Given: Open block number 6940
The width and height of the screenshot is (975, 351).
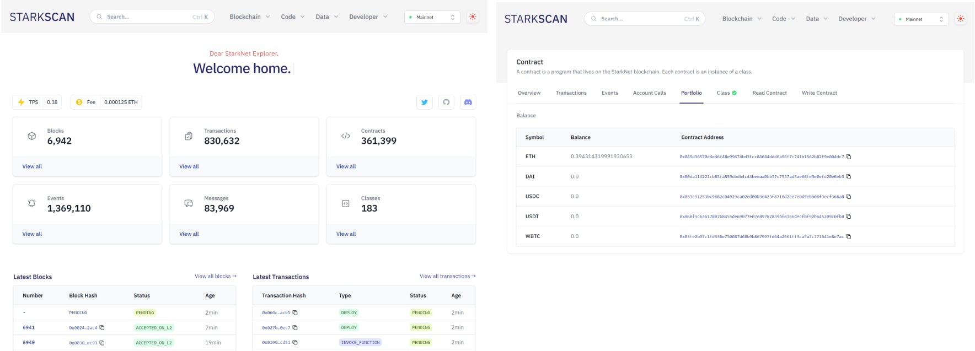Looking at the screenshot, I should click(29, 343).
